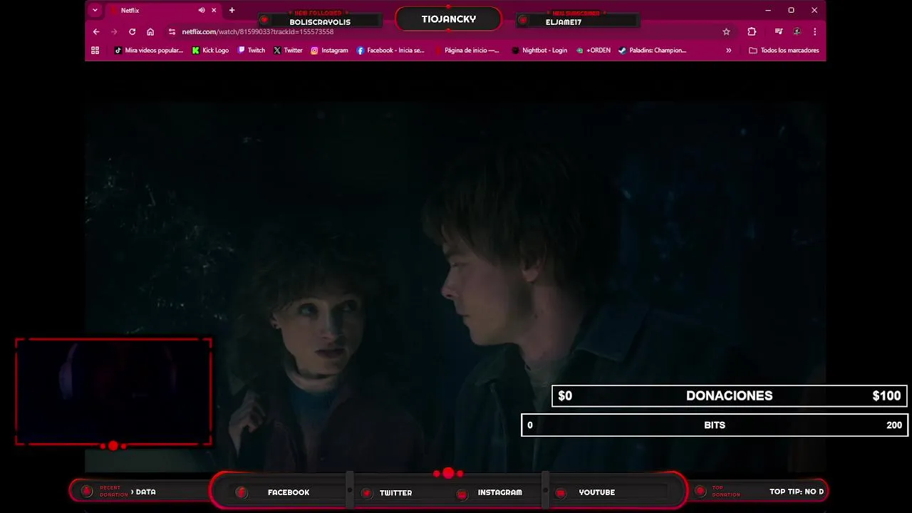Open a new browser tab
The height and width of the screenshot is (513, 912).
coord(232,10)
